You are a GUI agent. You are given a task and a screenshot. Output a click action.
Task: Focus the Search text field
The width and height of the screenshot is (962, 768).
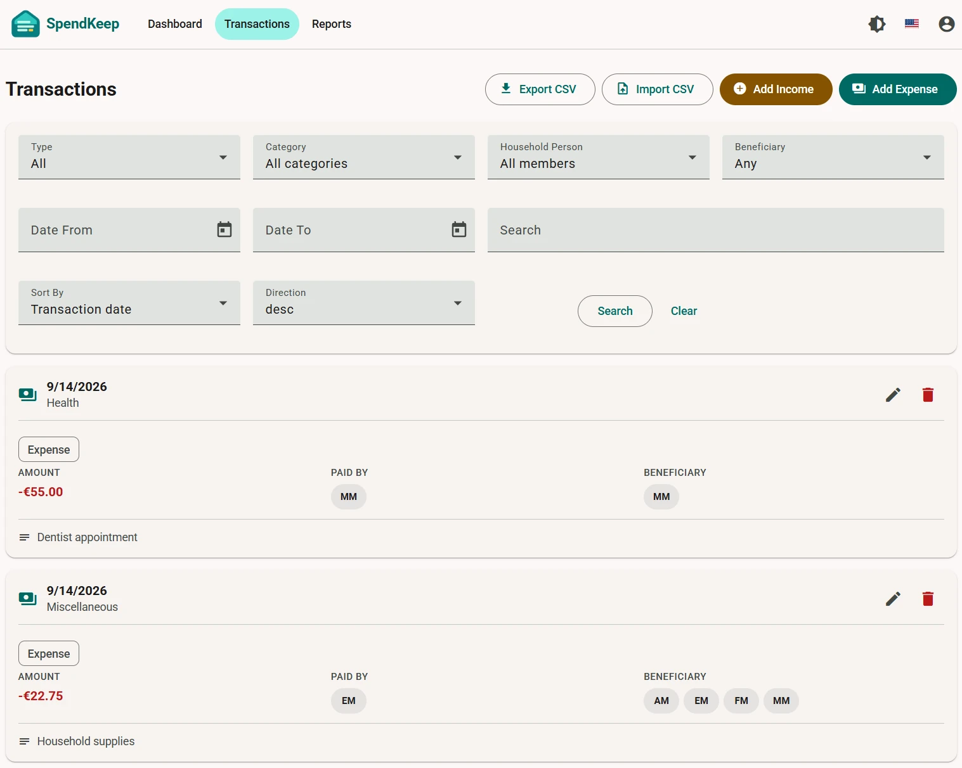pyautogui.click(x=716, y=230)
